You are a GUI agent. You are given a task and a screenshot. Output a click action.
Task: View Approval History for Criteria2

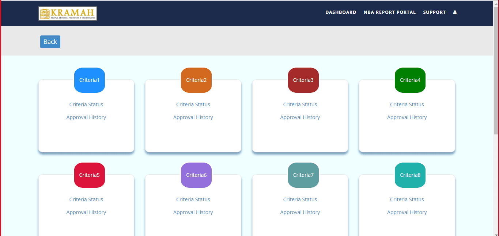click(193, 117)
